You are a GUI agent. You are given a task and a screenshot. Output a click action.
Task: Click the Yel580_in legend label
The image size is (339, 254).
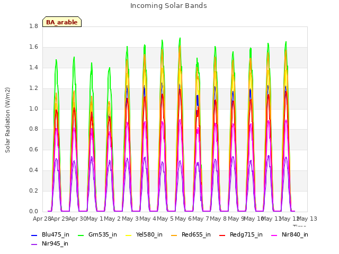point(149,234)
